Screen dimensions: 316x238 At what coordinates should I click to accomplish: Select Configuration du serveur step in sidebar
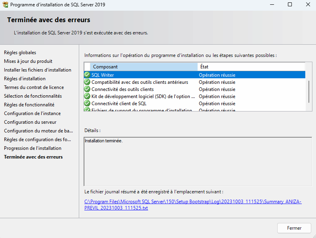coord(30,122)
